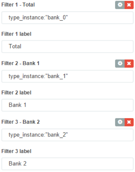Focus the type_instance:"bank_1" query field

click(67, 76)
